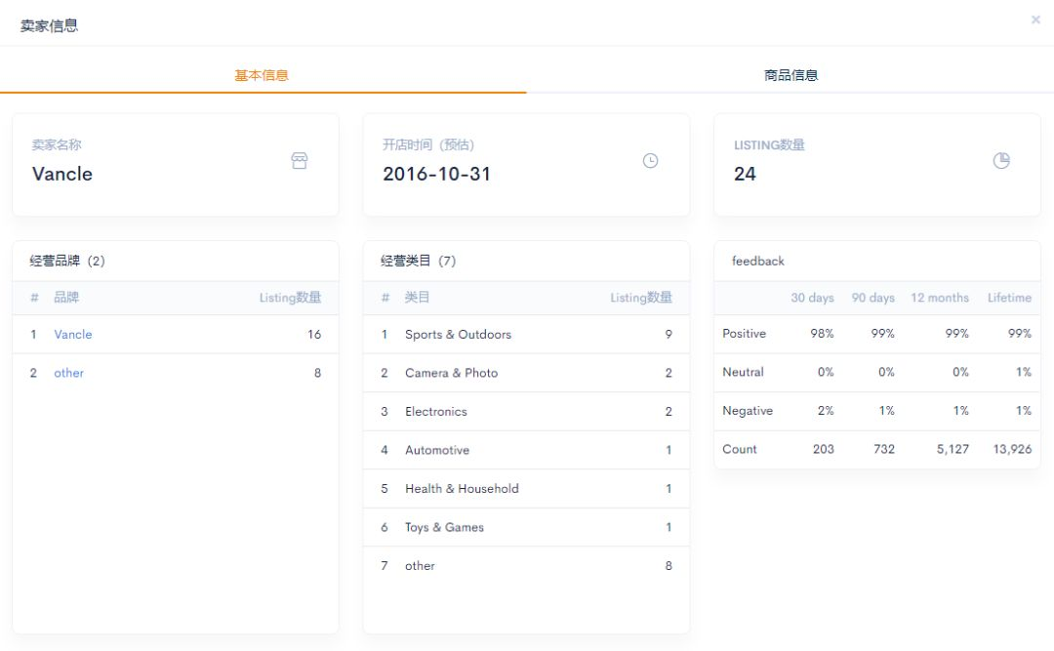Click the Listing数量 header in brand table
Image resolution: width=1054 pixels, height=651 pixels.
290,298
